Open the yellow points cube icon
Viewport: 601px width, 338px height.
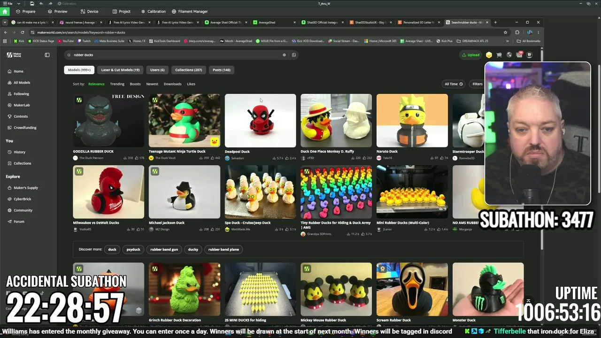(489, 55)
